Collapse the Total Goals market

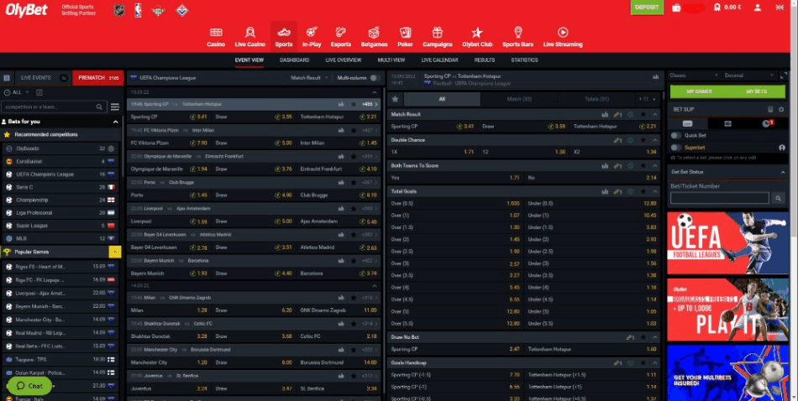tap(655, 191)
